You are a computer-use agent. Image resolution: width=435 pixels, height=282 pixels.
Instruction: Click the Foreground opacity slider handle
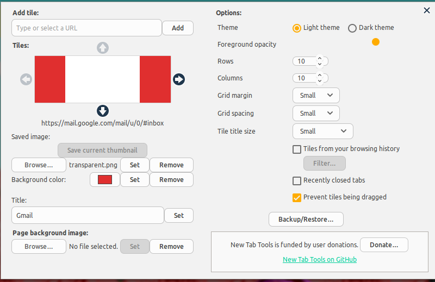point(376,42)
